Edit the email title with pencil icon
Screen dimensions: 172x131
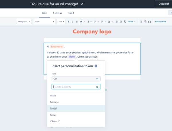tap(82, 4)
